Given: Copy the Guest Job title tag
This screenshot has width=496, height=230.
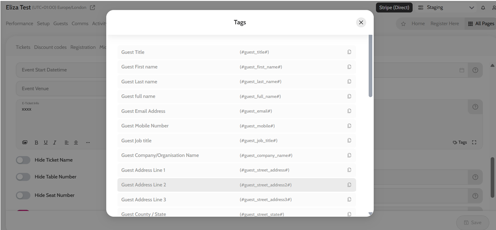Looking at the screenshot, I should pos(349,141).
